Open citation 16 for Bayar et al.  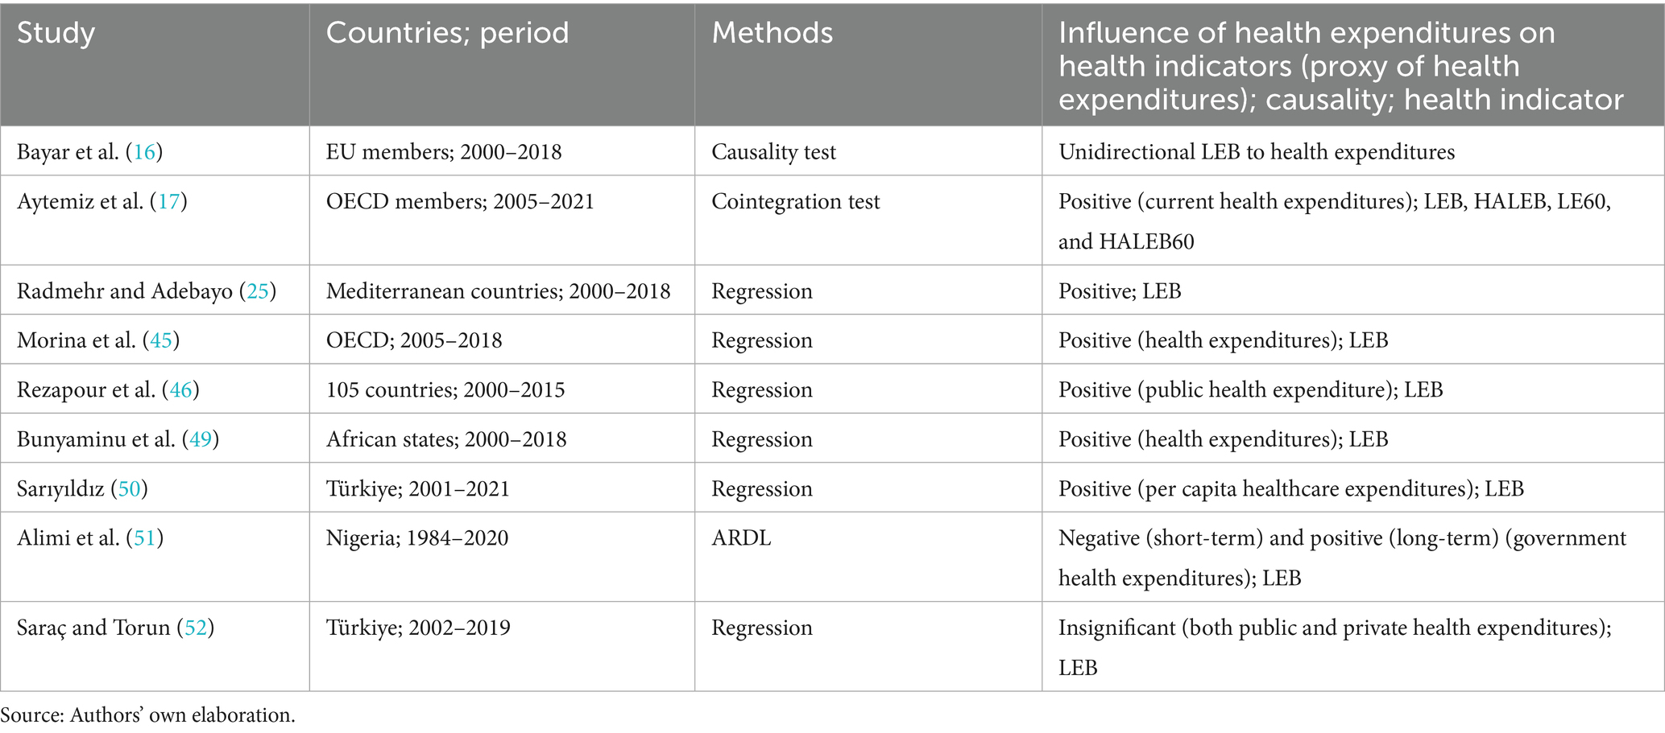click(144, 152)
